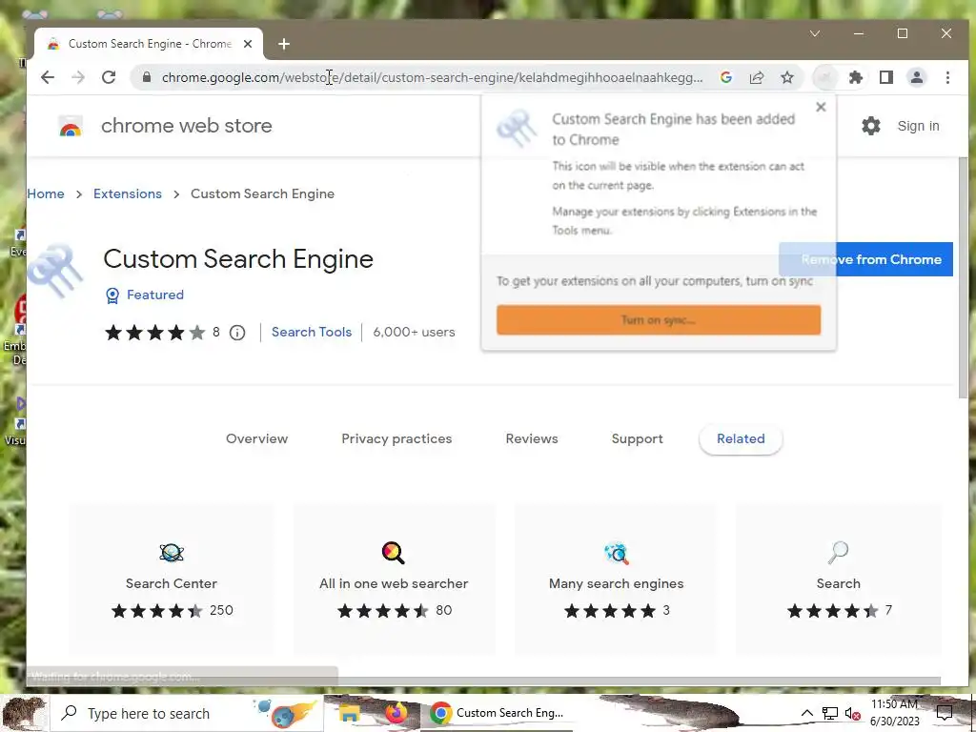Go to Home breadcrumb link
976x732 pixels.
[46, 193]
